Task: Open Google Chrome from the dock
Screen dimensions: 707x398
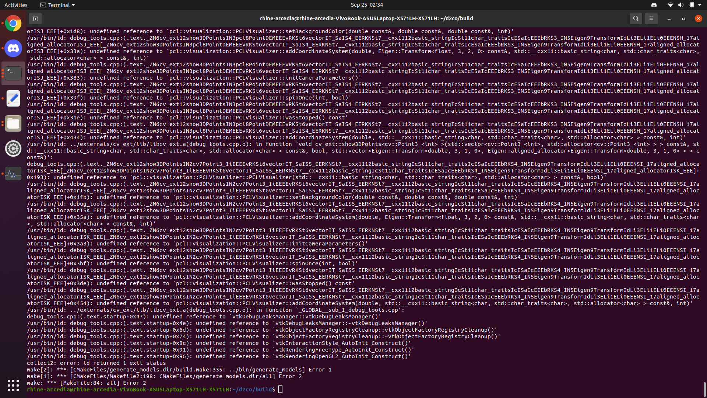Action: click(x=13, y=24)
